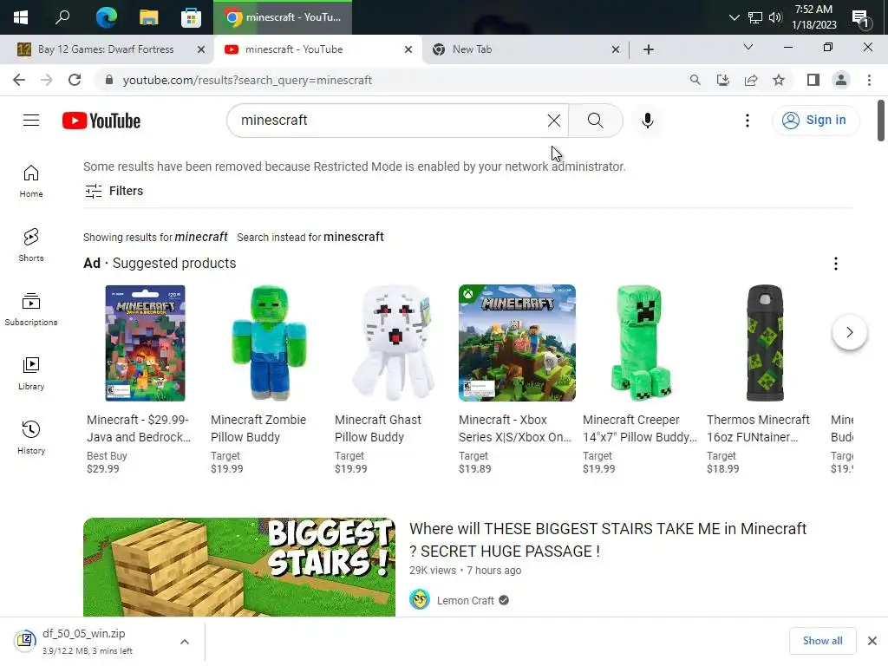Image resolution: width=888 pixels, height=666 pixels.
Task: Clear the search box with the X
Action: pos(554,120)
